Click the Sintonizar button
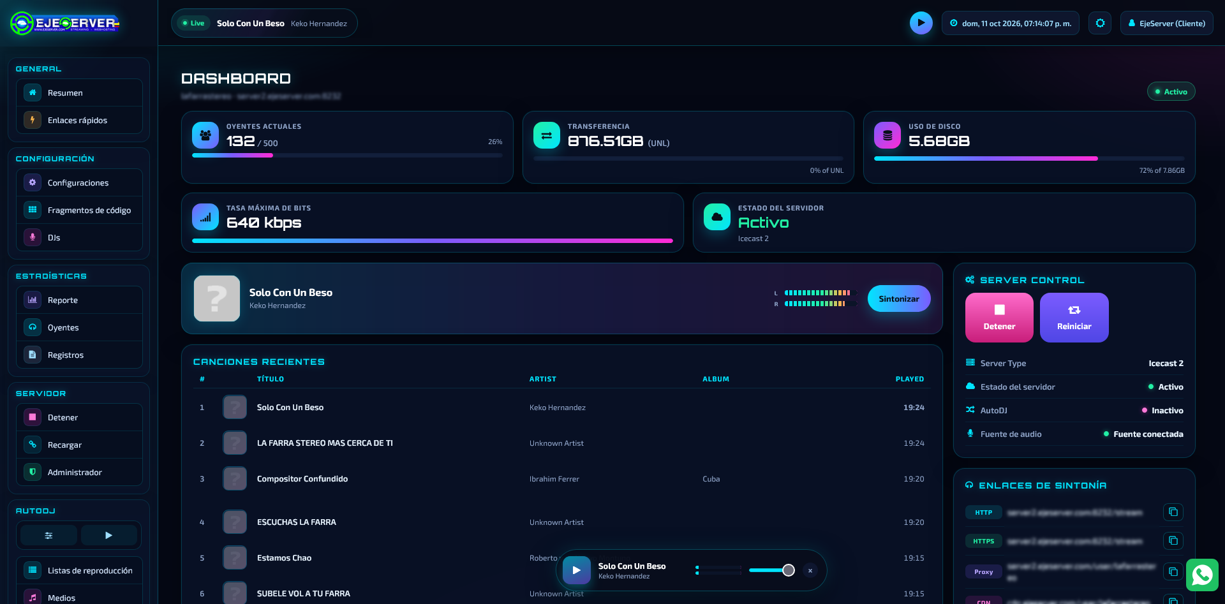 point(898,298)
